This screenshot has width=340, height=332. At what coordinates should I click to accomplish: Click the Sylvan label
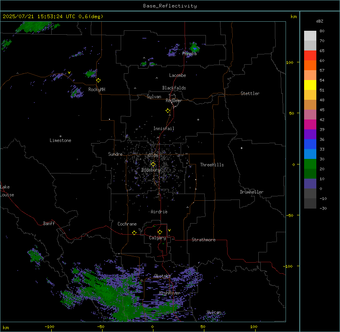point(154,97)
